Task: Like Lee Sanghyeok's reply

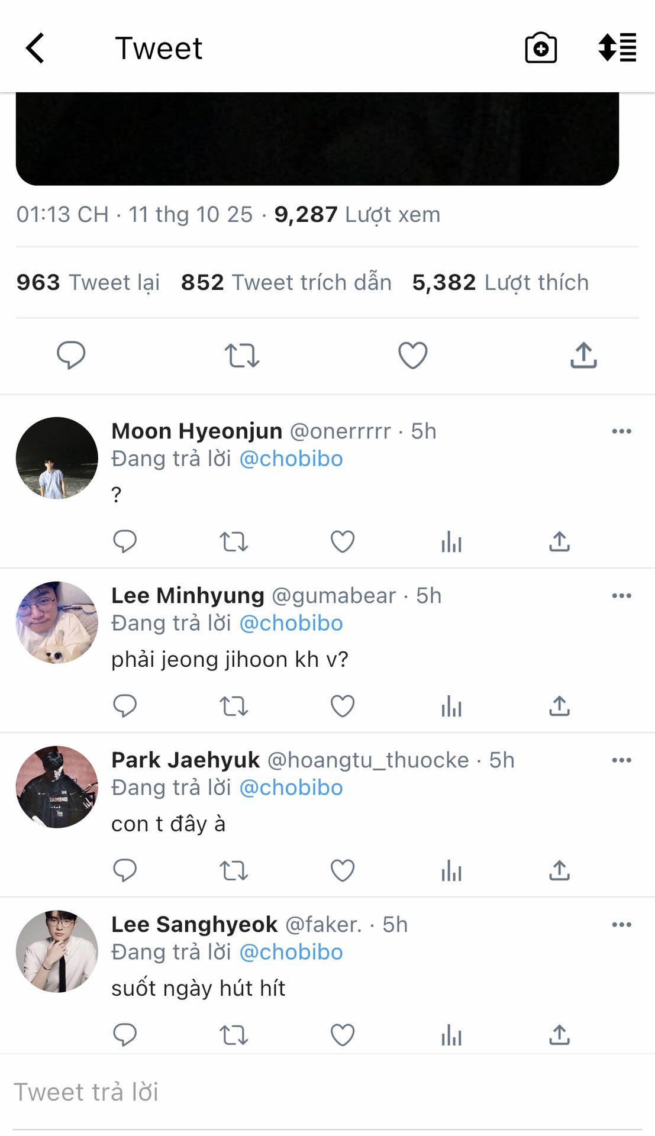Action: tap(342, 1035)
